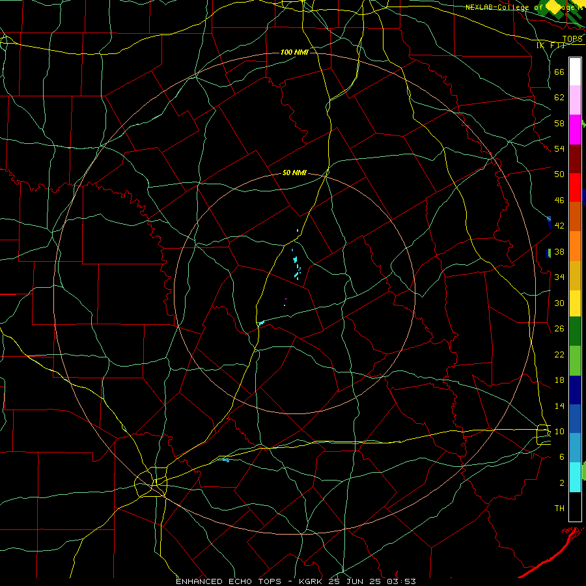
Task: Click the 50 NMI range ring label
Action: (x=294, y=173)
